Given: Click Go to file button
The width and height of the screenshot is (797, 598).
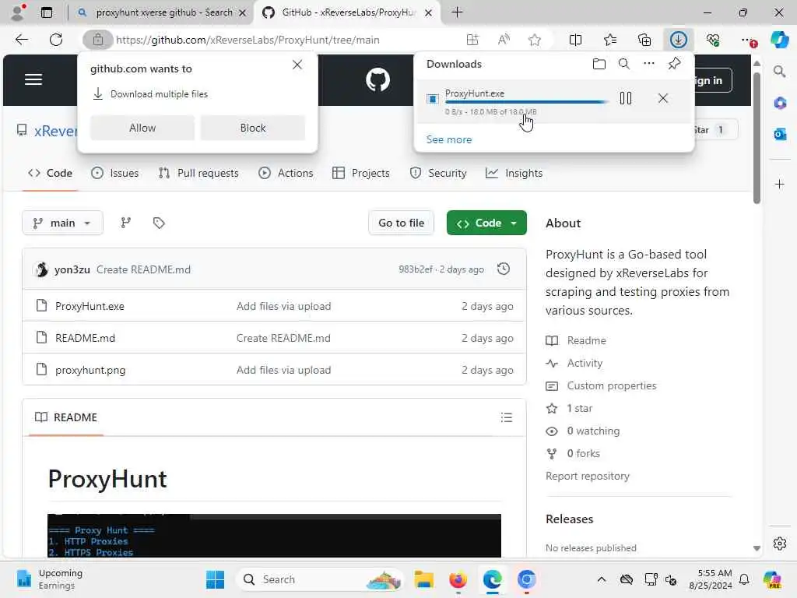Looking at the screenshot, I should [401, 223].
